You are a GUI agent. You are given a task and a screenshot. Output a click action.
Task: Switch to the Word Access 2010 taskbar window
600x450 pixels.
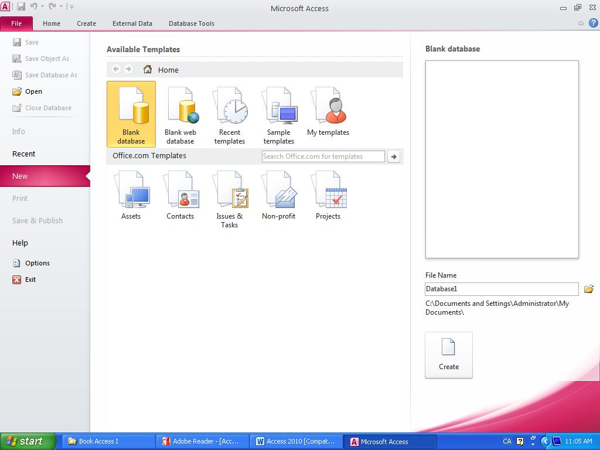click(296, 442)
